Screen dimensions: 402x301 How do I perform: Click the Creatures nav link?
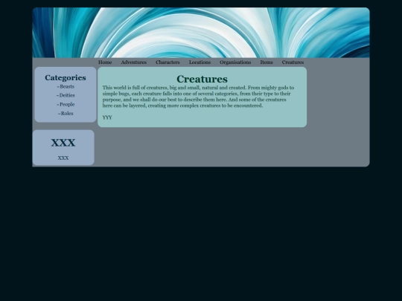tap(293, 62)
